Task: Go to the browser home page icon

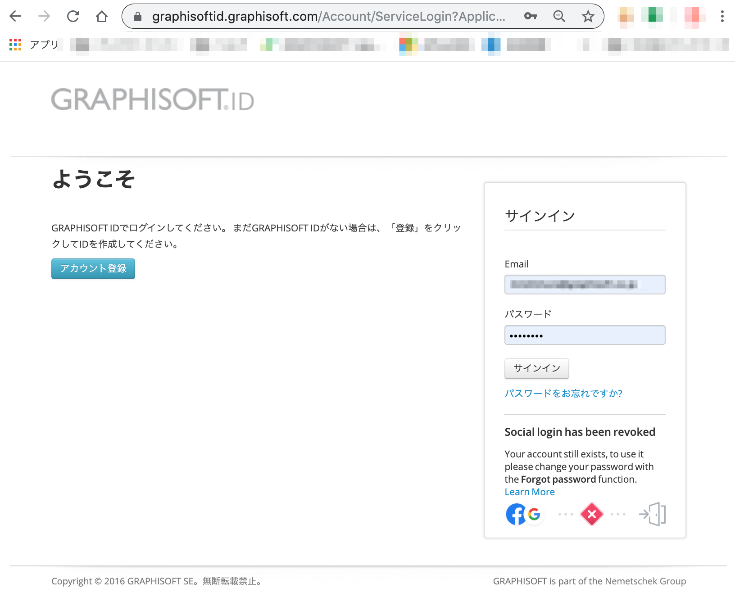Action: click(102, 17)
